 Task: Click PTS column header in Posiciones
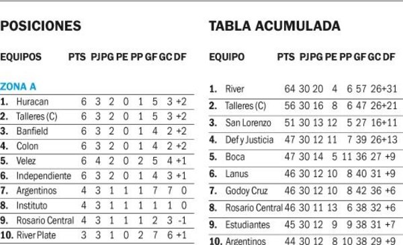pyautogui.click(x=77, y=57)
